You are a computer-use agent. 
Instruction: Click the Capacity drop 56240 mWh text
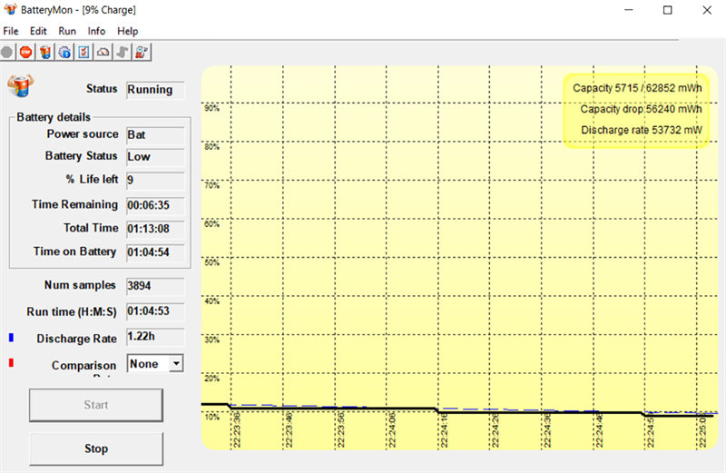pyautogui.click(x=641, y=109)
